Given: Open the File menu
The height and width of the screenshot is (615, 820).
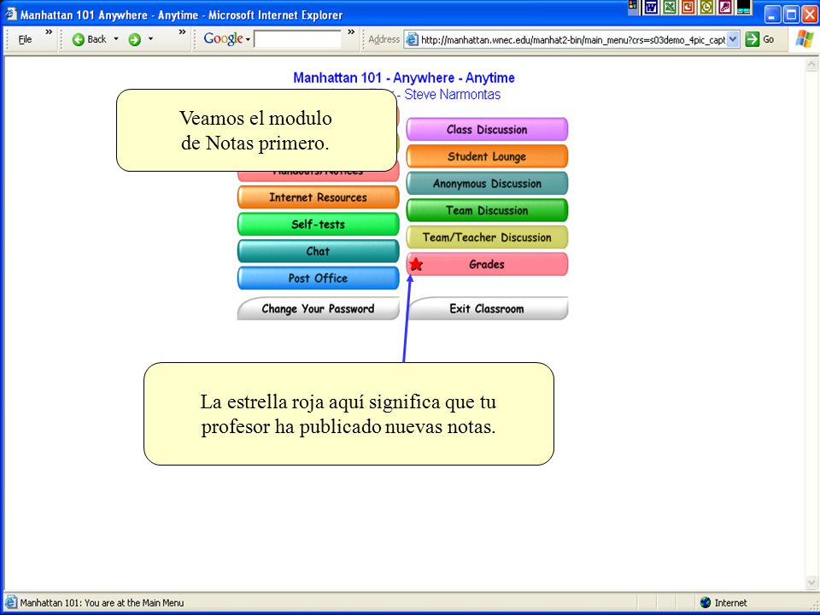Looking at the screenshot, I should [25, 39].
